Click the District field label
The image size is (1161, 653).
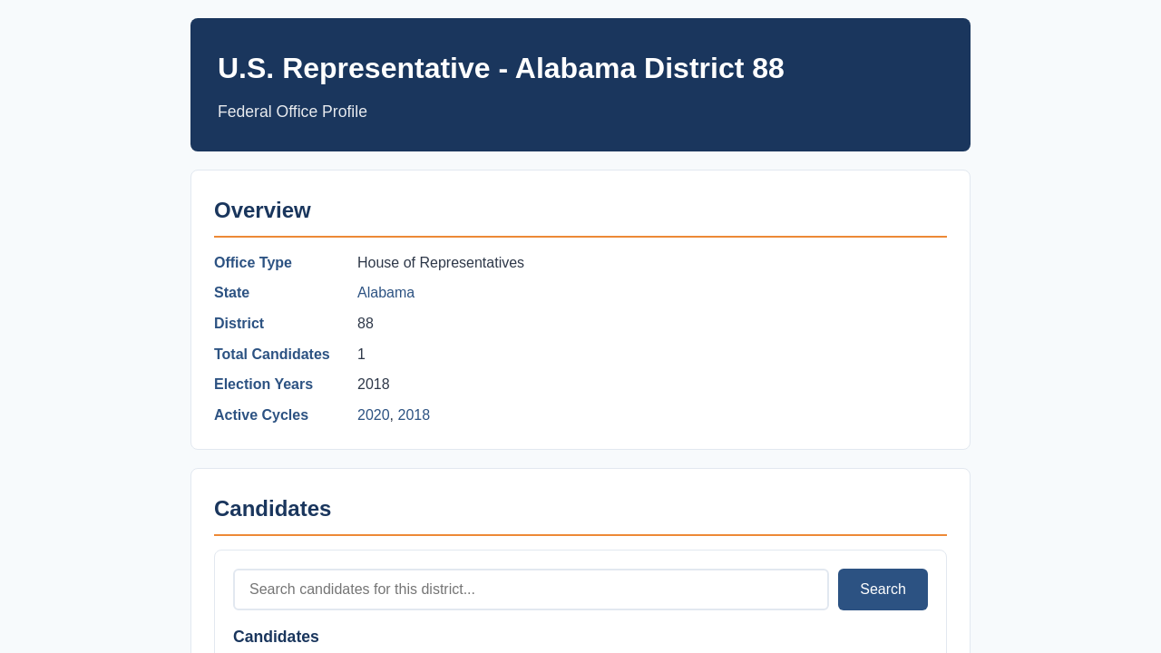click(239, 324)
